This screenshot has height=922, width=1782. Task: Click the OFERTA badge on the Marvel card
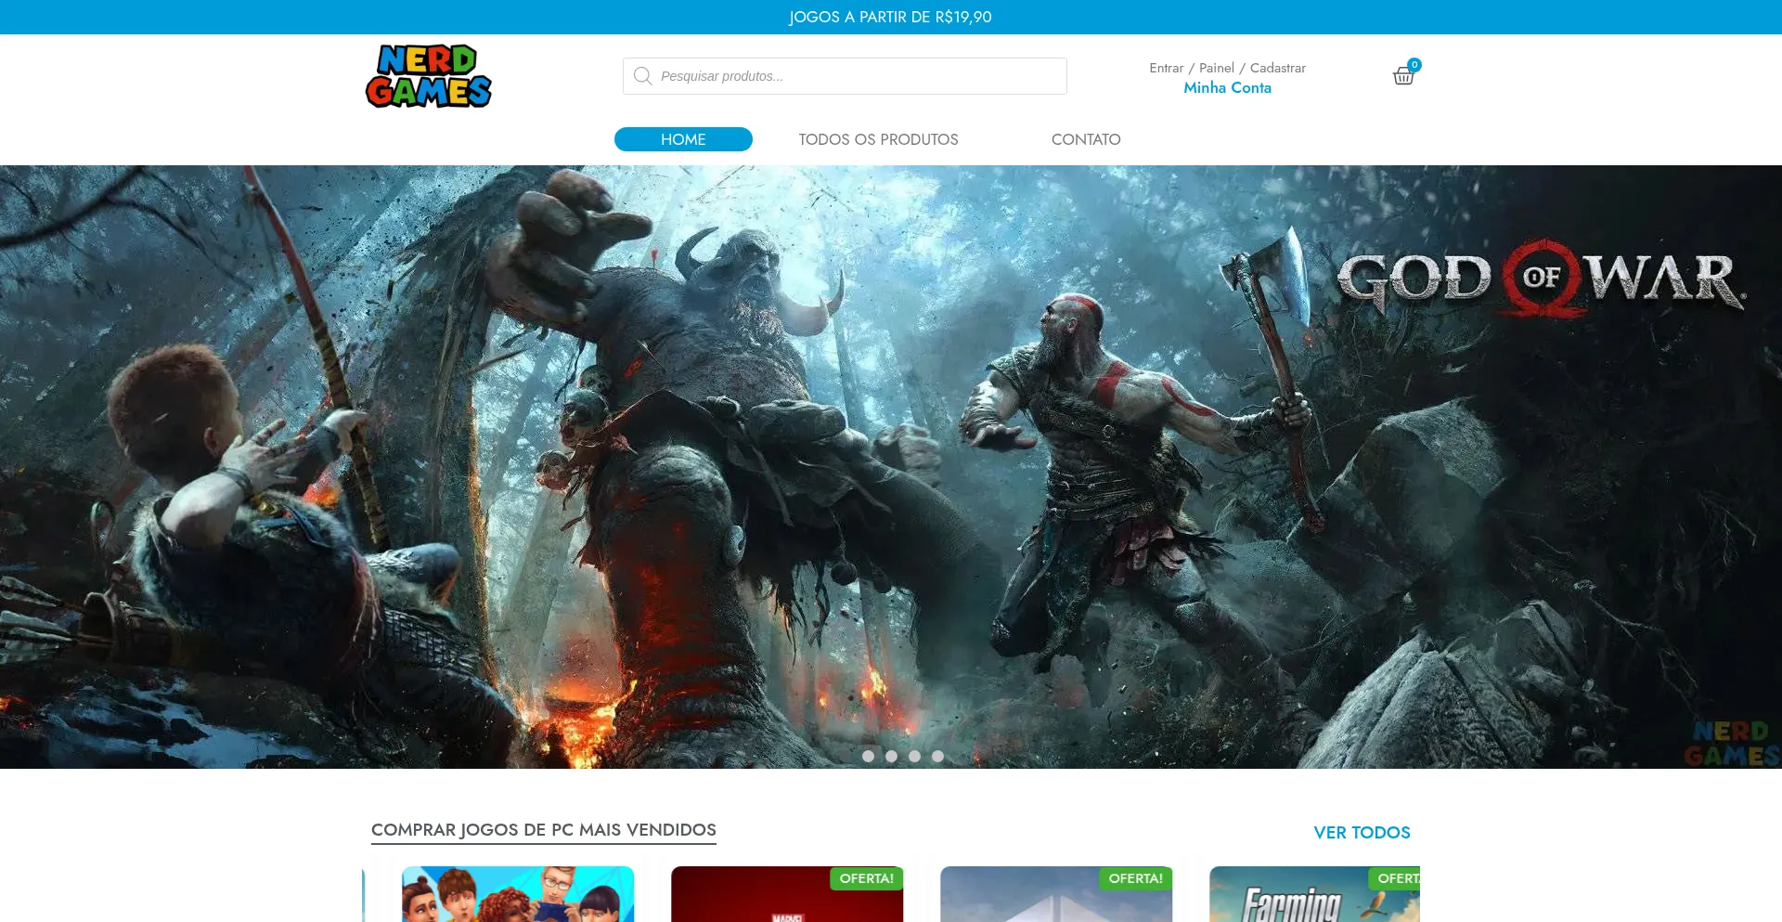(866, 878)
